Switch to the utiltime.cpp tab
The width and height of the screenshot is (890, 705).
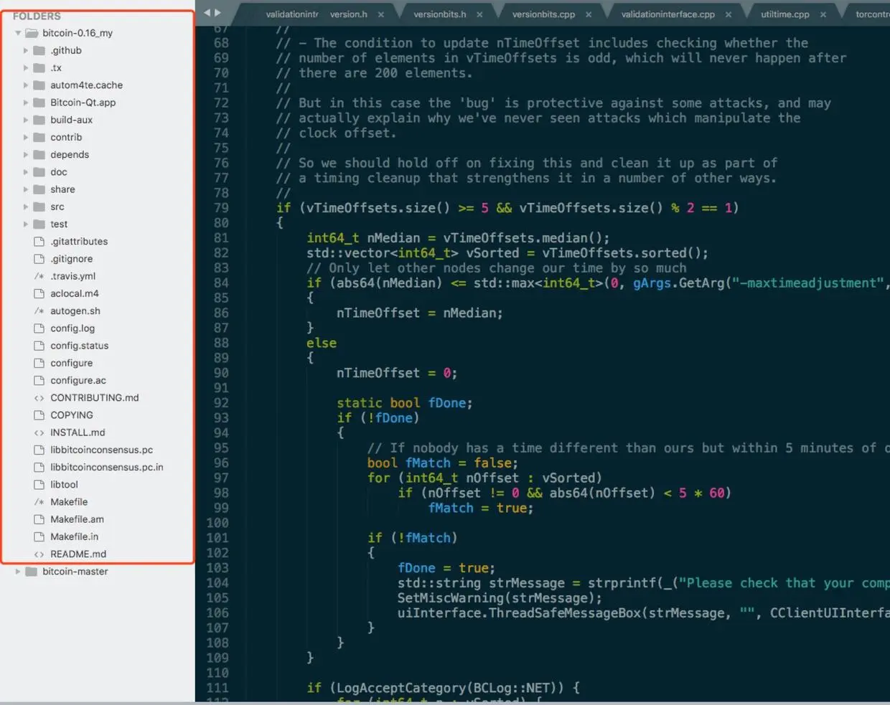click(785, 14)
